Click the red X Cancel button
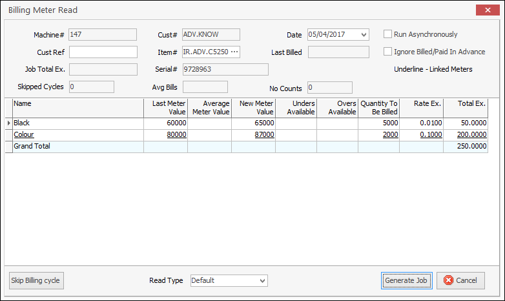Image resolution: width=505 pixels, height=301 pixels. pos(461,280)
